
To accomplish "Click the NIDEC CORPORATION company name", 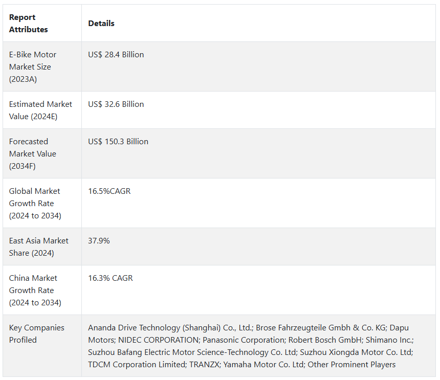I will coord(158,340).
